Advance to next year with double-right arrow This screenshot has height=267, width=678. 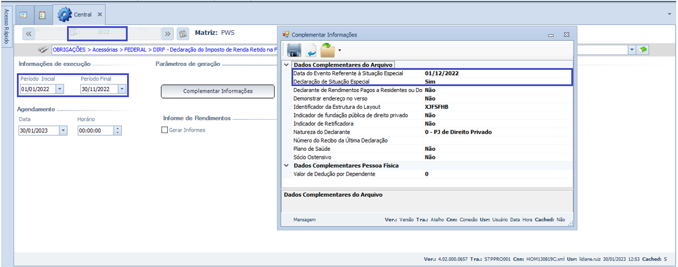click(x=167, y=33)
